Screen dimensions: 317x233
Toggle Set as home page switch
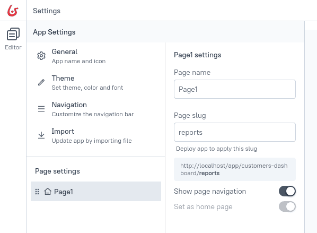click(x=287, y=206)
